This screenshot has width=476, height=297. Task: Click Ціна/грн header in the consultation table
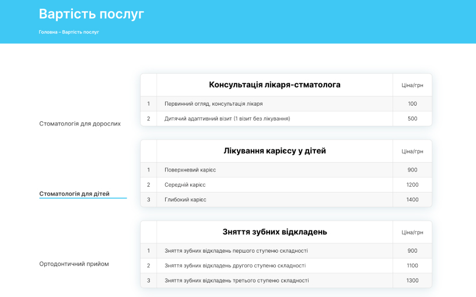[412, 86]
